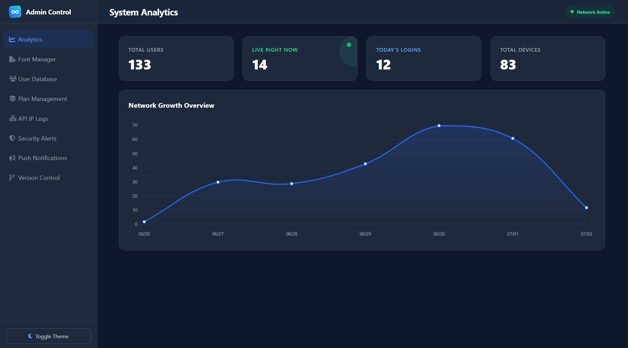This screenshot has width=628, height=348.
Task: Select the Today's Logins card label
Action: point(398,50)
